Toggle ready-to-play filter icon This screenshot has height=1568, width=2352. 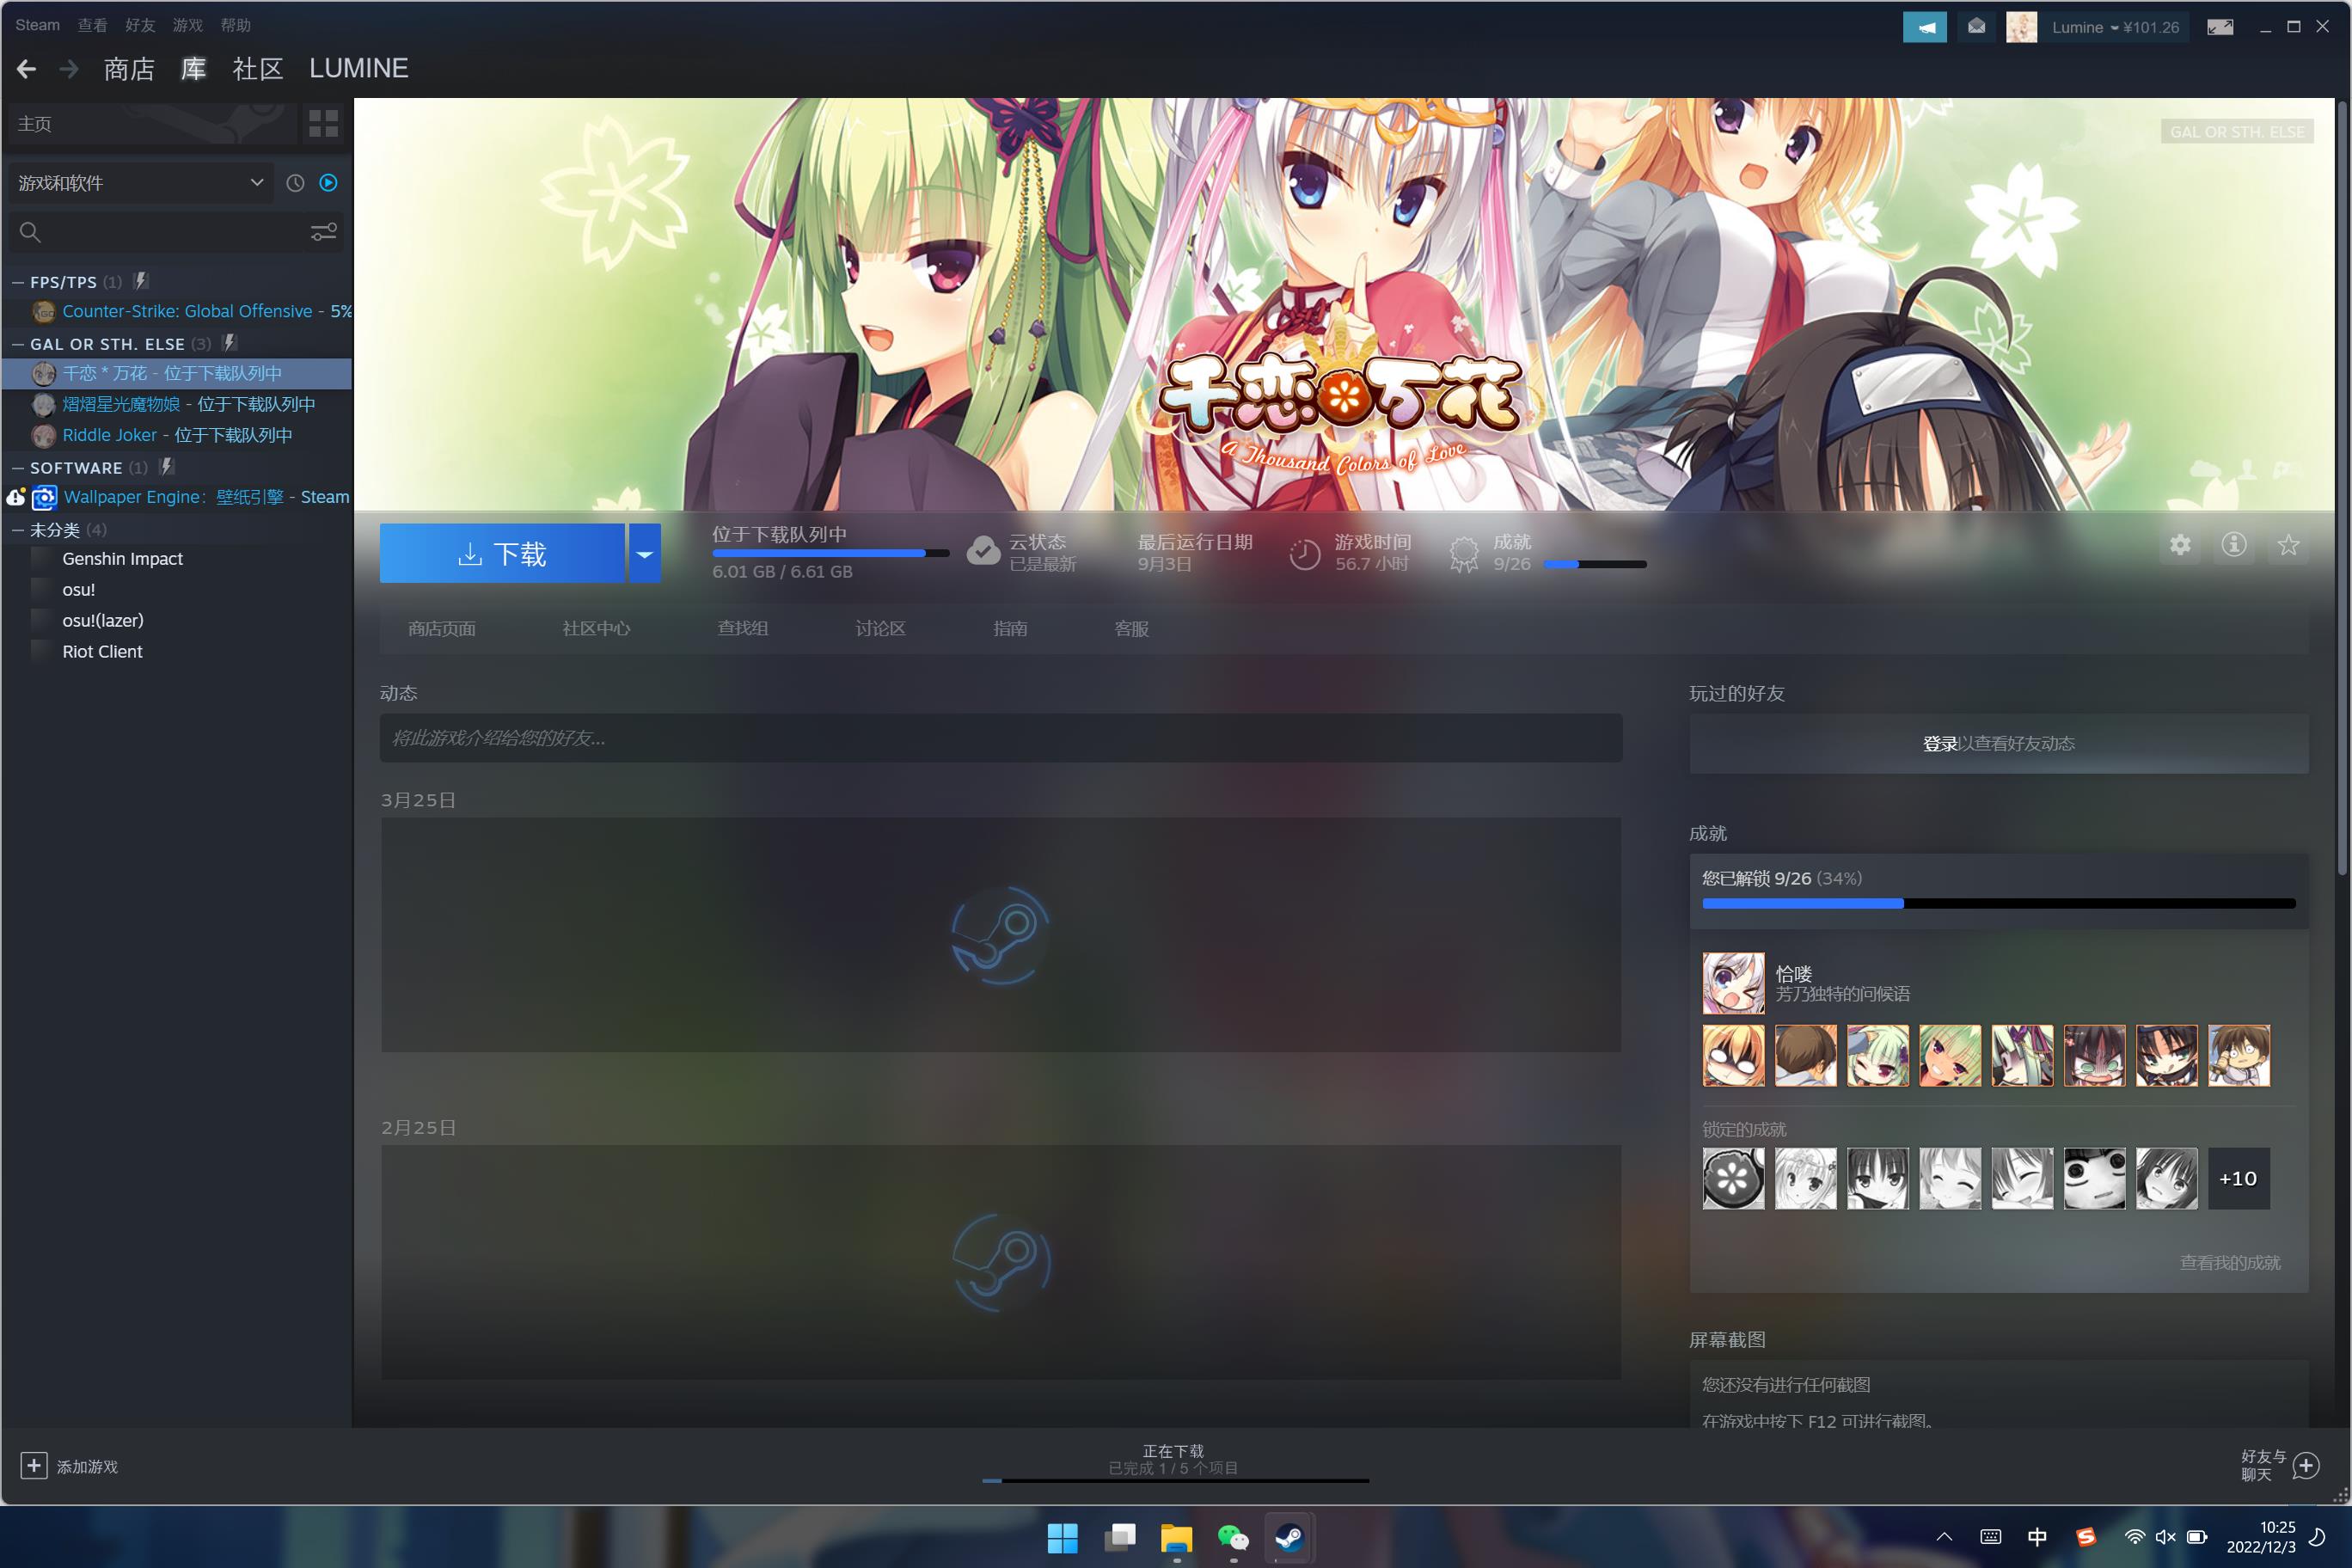click(x=328, y=183)
